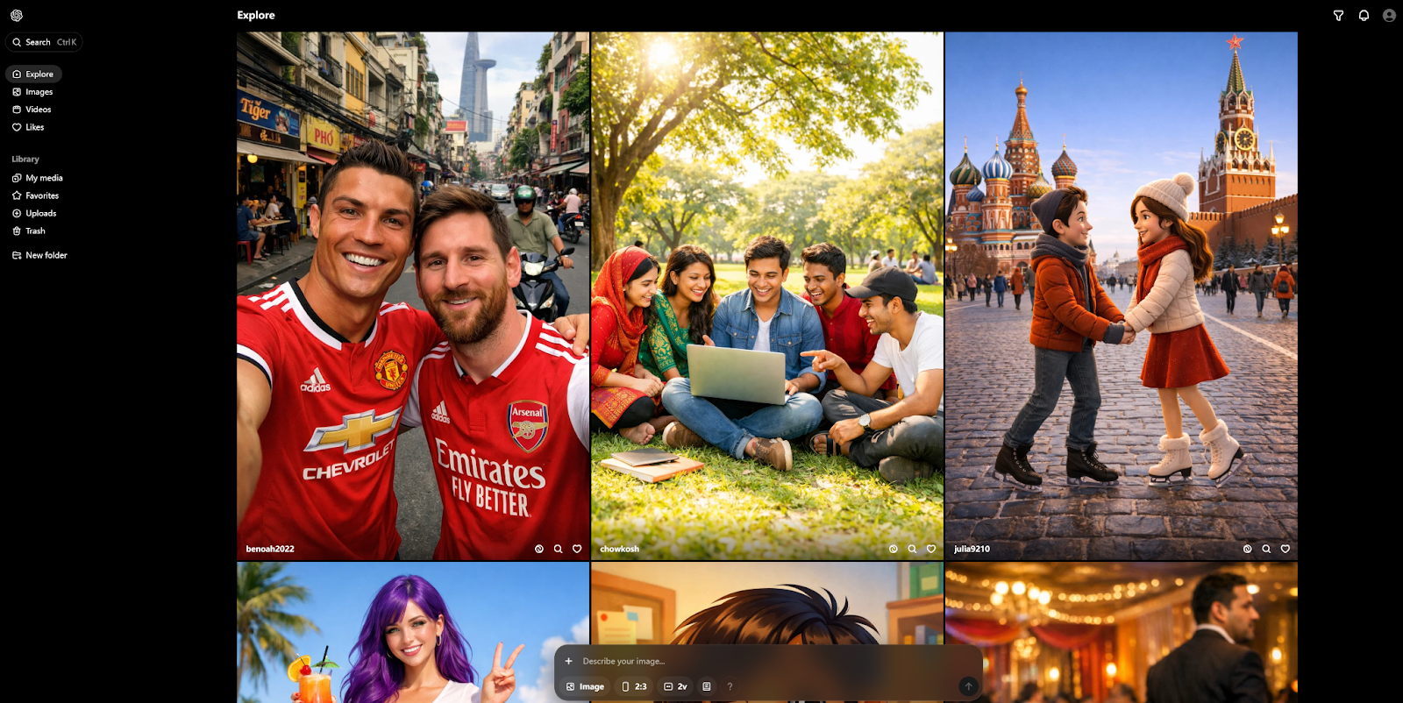The width and height of the screenshot is (1403, 703).
Task: Click the plus icon to attach media
Action: click(x=568, y=661)
